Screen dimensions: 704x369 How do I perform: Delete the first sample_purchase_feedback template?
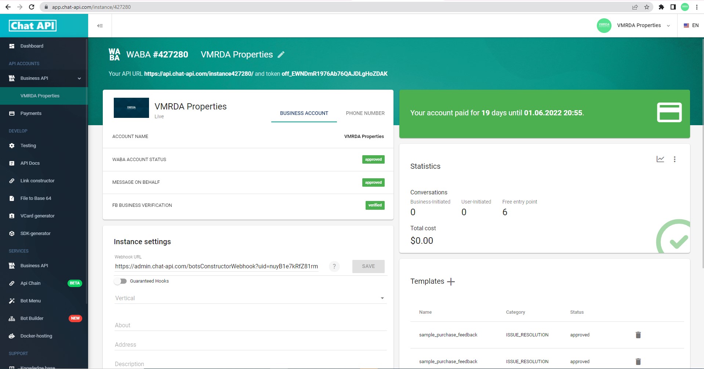click(x=638, y=335)
